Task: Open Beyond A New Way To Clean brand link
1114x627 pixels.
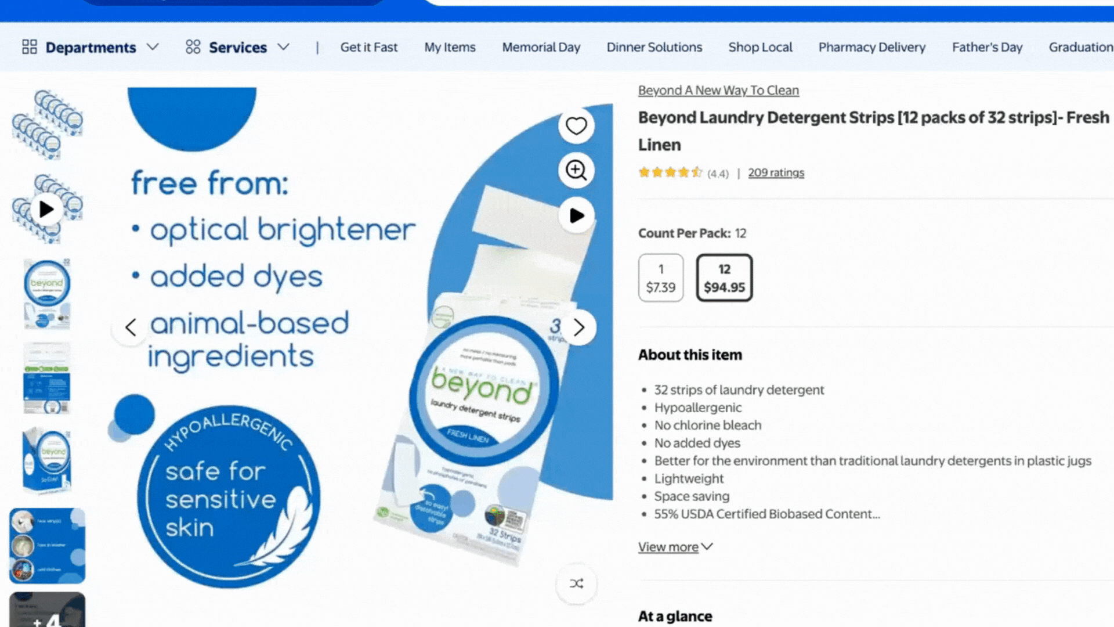Action: [x=718, y=91]
